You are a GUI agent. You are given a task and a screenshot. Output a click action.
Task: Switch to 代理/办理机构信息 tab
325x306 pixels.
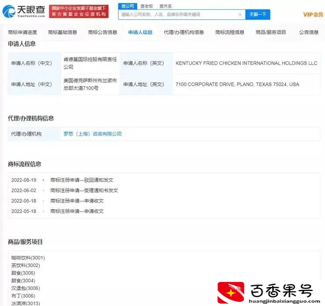tap(184, 32)
